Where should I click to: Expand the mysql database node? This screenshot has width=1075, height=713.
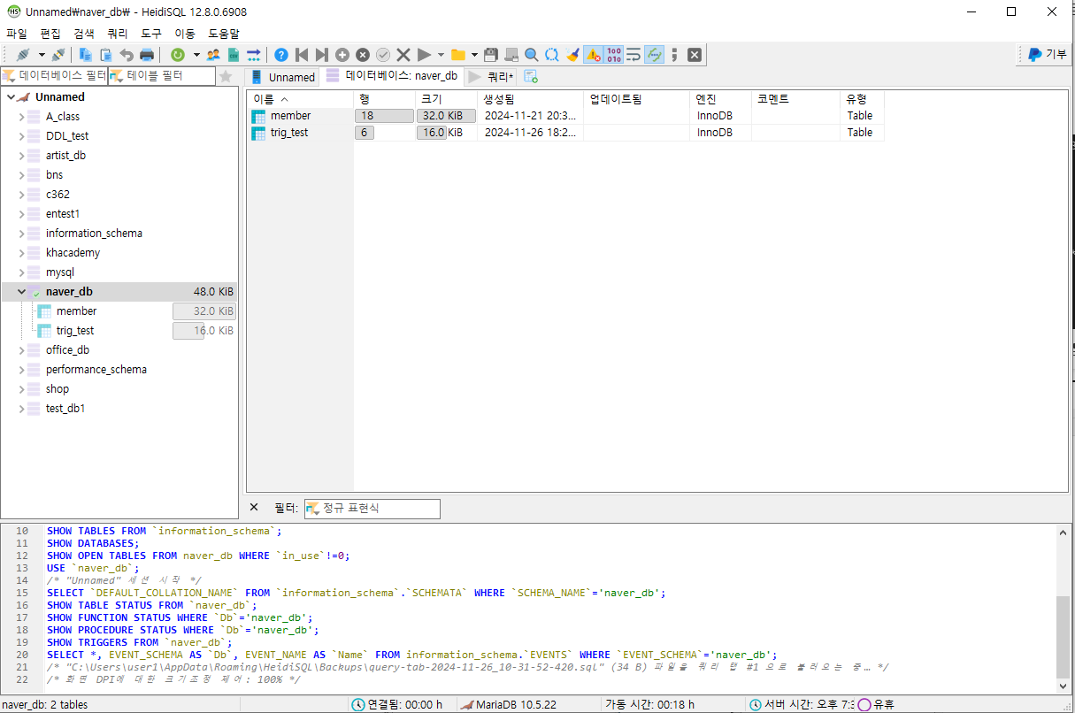[22, 272]
